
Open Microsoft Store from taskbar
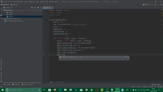(x=49, y=90)
